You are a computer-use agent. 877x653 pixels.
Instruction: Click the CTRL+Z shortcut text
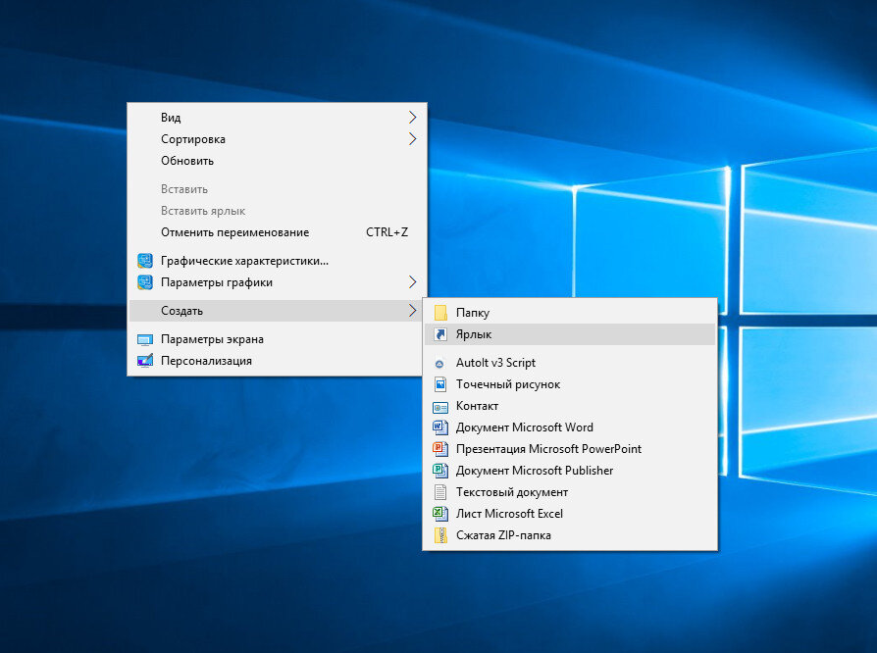pyautogui.click(x=387, y=232)
